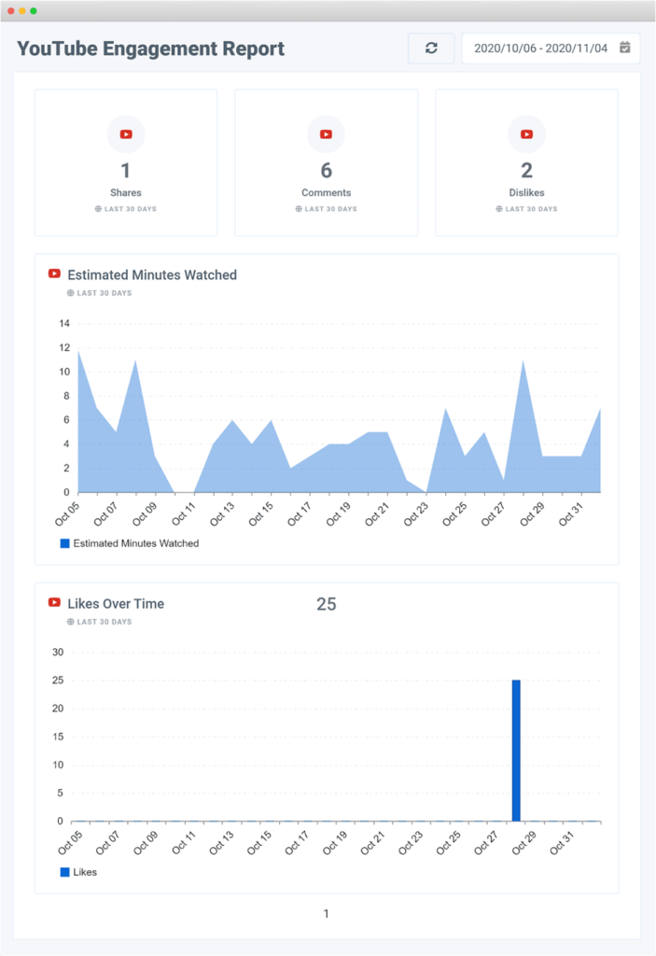The image size is (656, 956).
Task: Click YouTube icon beside Likes Over Time
Action: [55, 603]
